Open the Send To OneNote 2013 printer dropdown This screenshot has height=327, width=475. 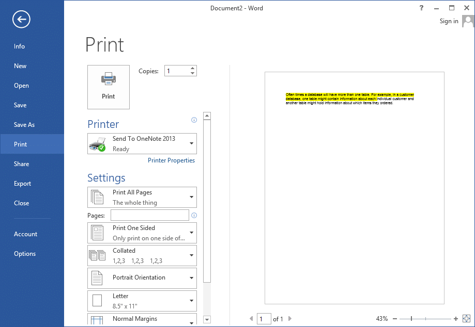[142, 143]
